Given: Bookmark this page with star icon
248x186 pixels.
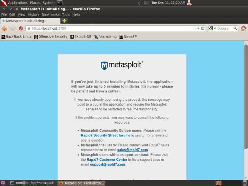Looking at the screenshot, I should [194, 28].
